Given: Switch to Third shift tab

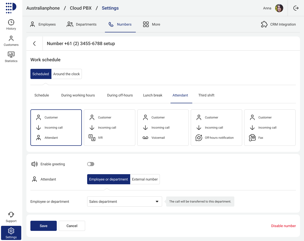Looking at the screenshot, I should 206,95.
